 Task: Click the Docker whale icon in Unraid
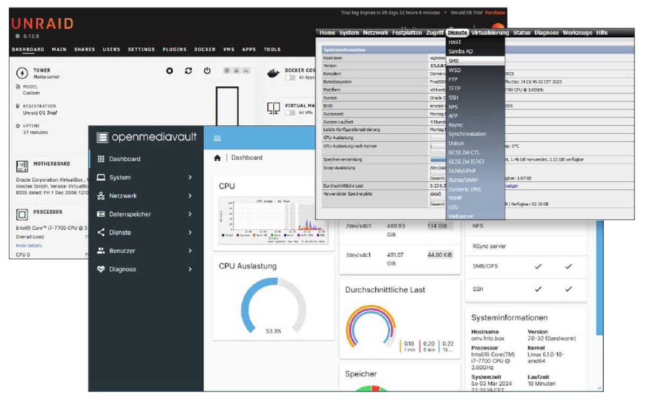point(274,73)
